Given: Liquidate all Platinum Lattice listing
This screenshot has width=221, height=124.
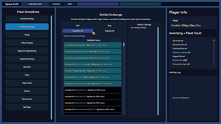Looking at the screenshot, I should 92,64.
